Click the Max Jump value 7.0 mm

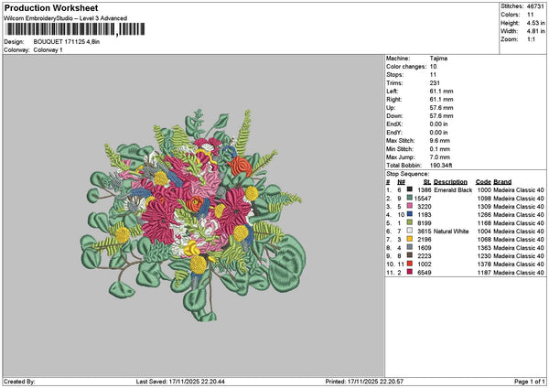(440, 157)
